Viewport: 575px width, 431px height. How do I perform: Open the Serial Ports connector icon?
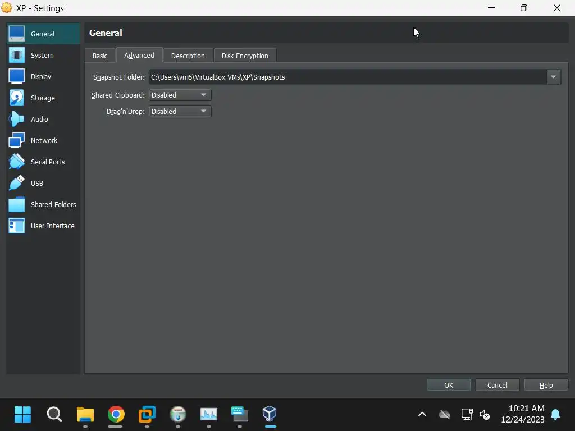coord(16,162)
